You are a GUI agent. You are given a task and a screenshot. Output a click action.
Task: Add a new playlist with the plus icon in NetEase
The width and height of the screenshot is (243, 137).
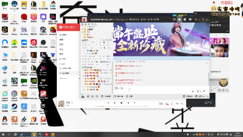(x=79, y=79)
